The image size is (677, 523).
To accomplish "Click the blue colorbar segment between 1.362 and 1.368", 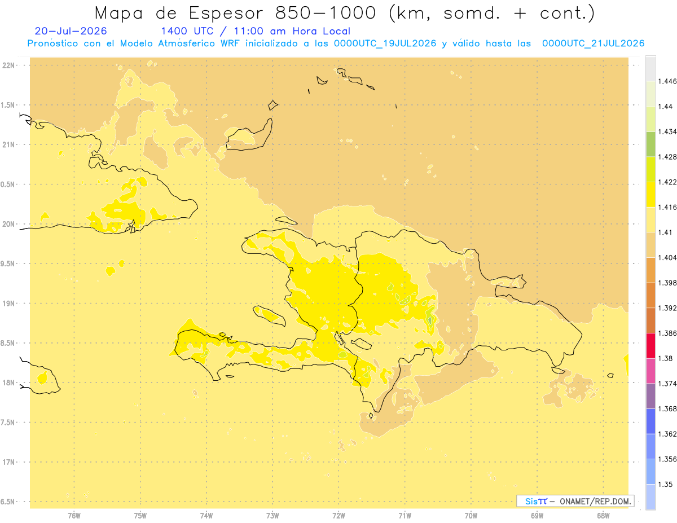I will click(650, 421).
